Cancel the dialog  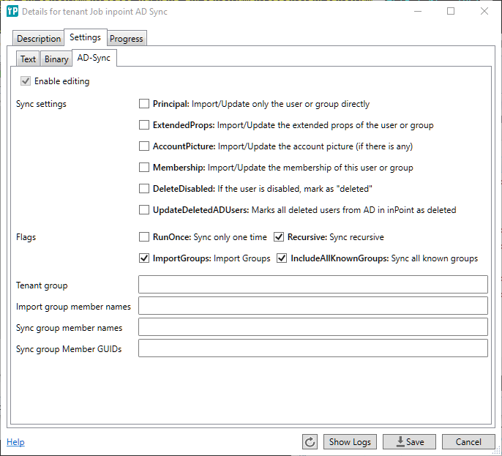tap(468, 442)
